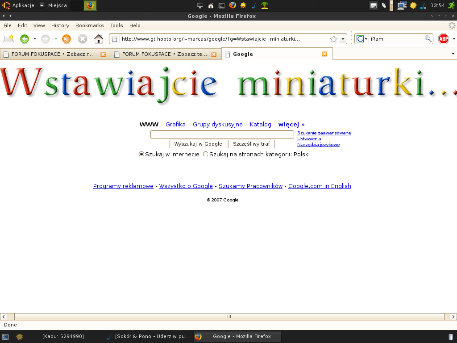Click the scrollbar left arrow

(4, 317)
